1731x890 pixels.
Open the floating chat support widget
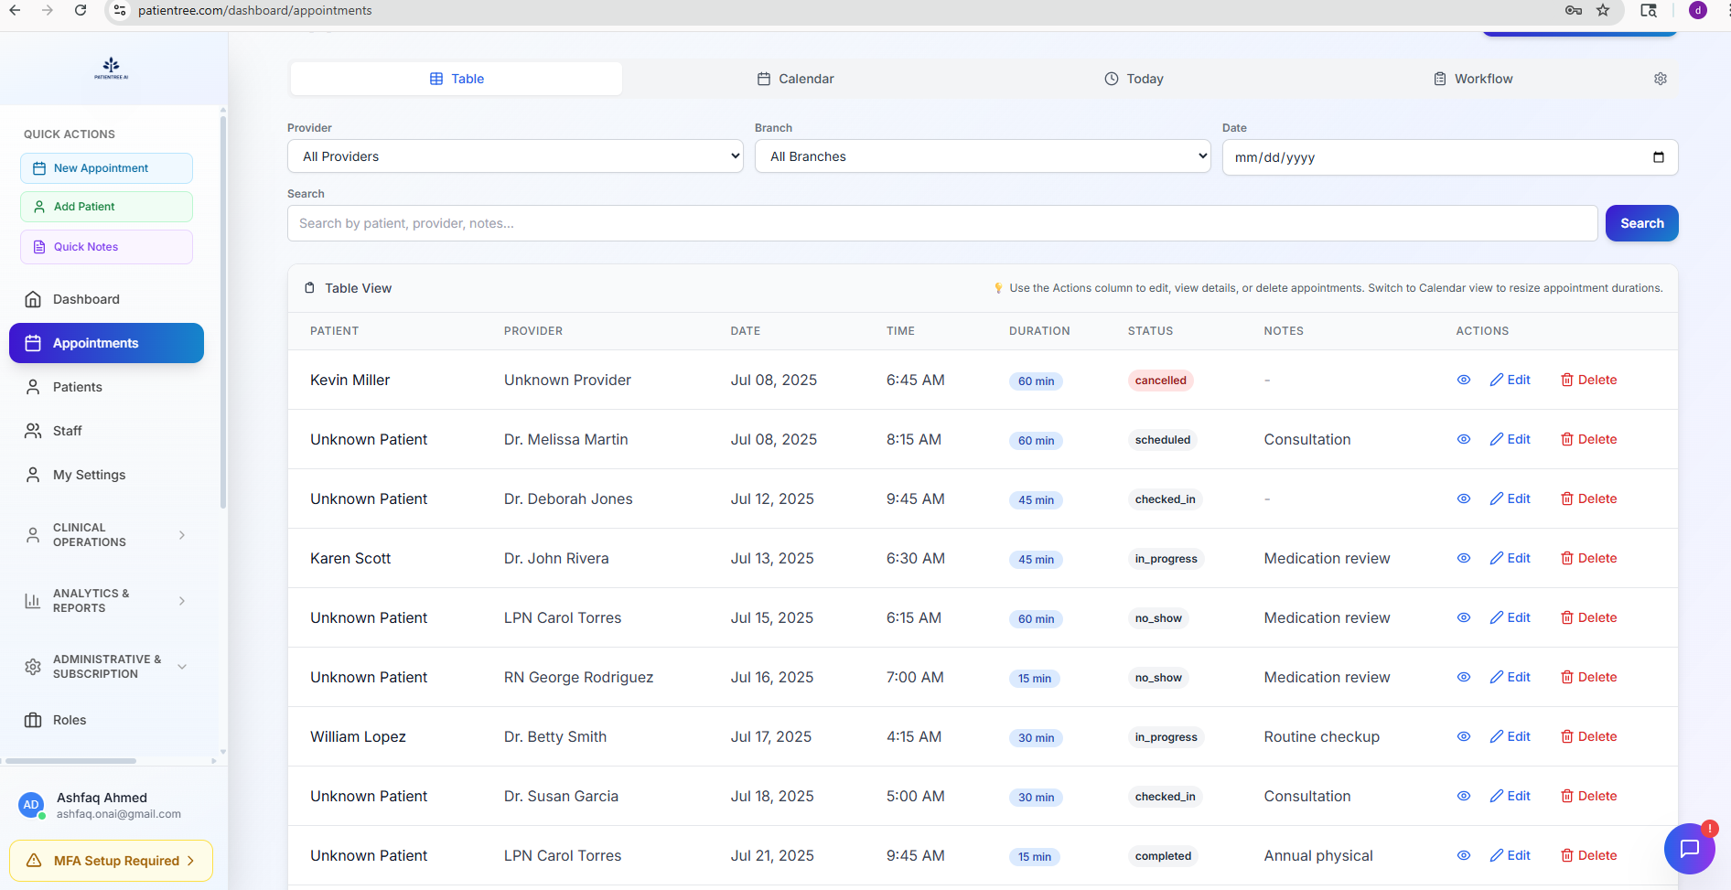(x=1690, y=849)
